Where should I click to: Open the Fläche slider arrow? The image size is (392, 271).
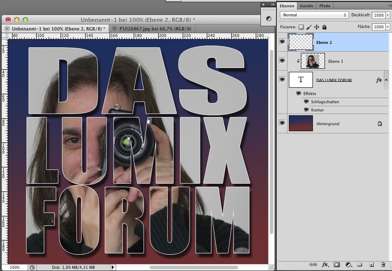(x=388, y=27)
